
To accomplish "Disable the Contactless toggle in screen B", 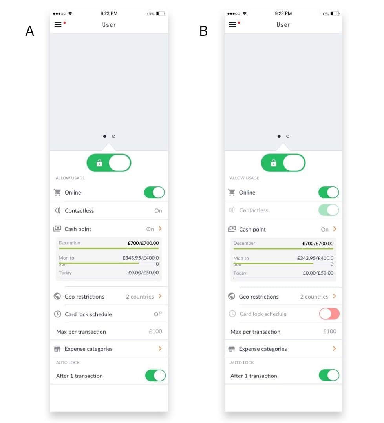I will tap(329, 210).
